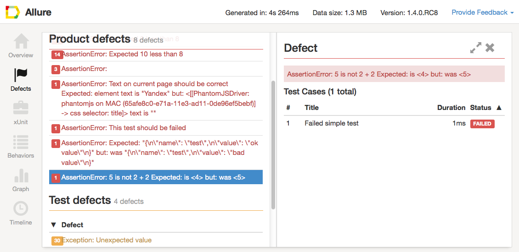Click the 'Test Cases (1 total)' heading

(320, 92)
